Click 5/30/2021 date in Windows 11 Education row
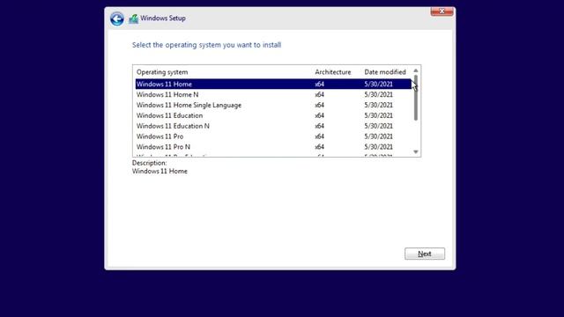This screenshot has height=317, width=564. point(378,115)
